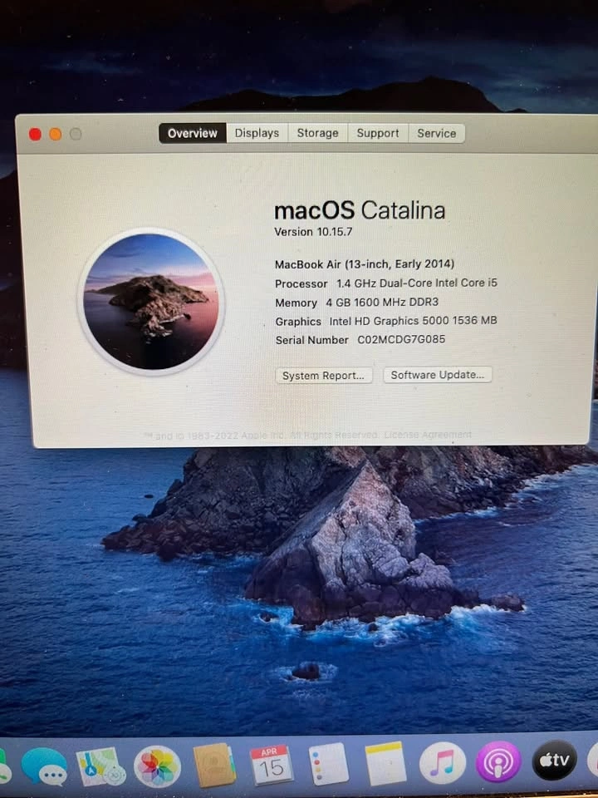Open Notes app in the Dock
The height and width of the screenshot is (798, 598).
386,763
